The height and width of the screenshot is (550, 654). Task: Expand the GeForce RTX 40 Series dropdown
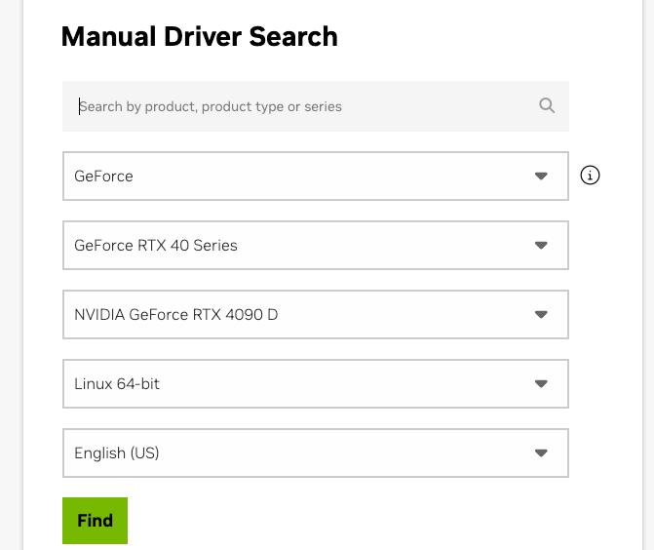coord(316,246)
